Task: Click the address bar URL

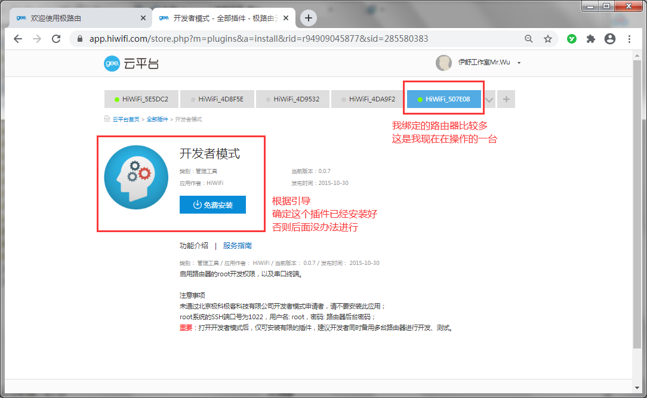Action: (x=258, y=39)
